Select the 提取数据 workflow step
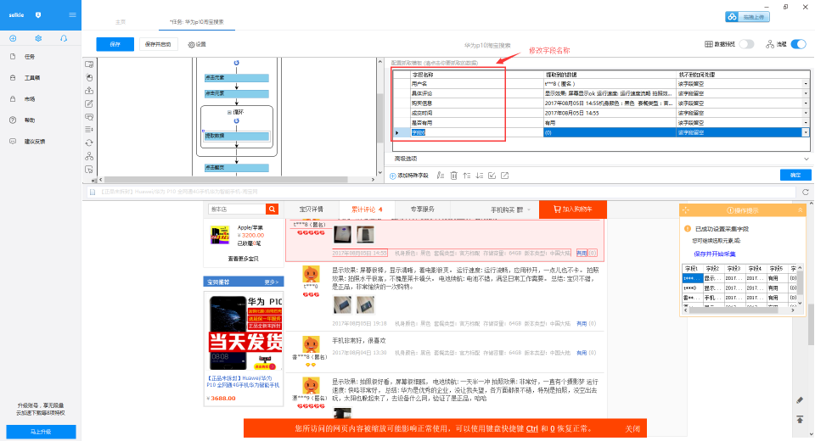The width and height of the screenshot is (815, 441). point(237,136)
